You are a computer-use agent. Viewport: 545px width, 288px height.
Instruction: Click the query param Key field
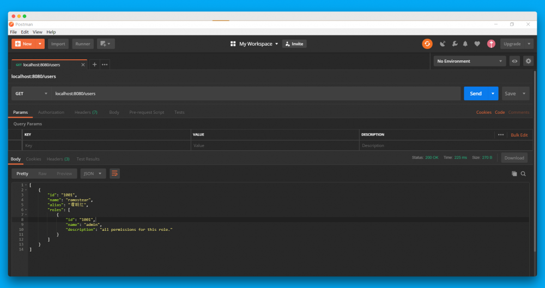(106, 145)
